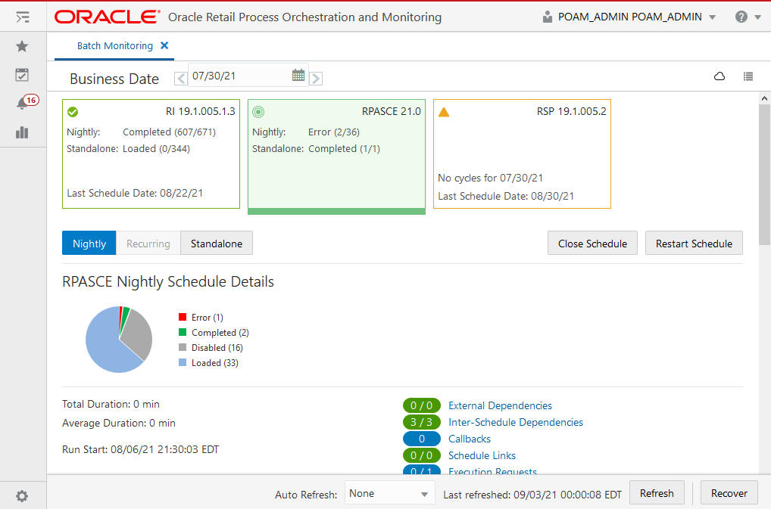Open Favorites star icon in sidebar
The width and height of the screenshot is (771, 509).
22,46
